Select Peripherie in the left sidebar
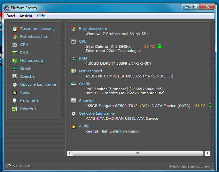219x172 pixels. click(x=29, y=100)
